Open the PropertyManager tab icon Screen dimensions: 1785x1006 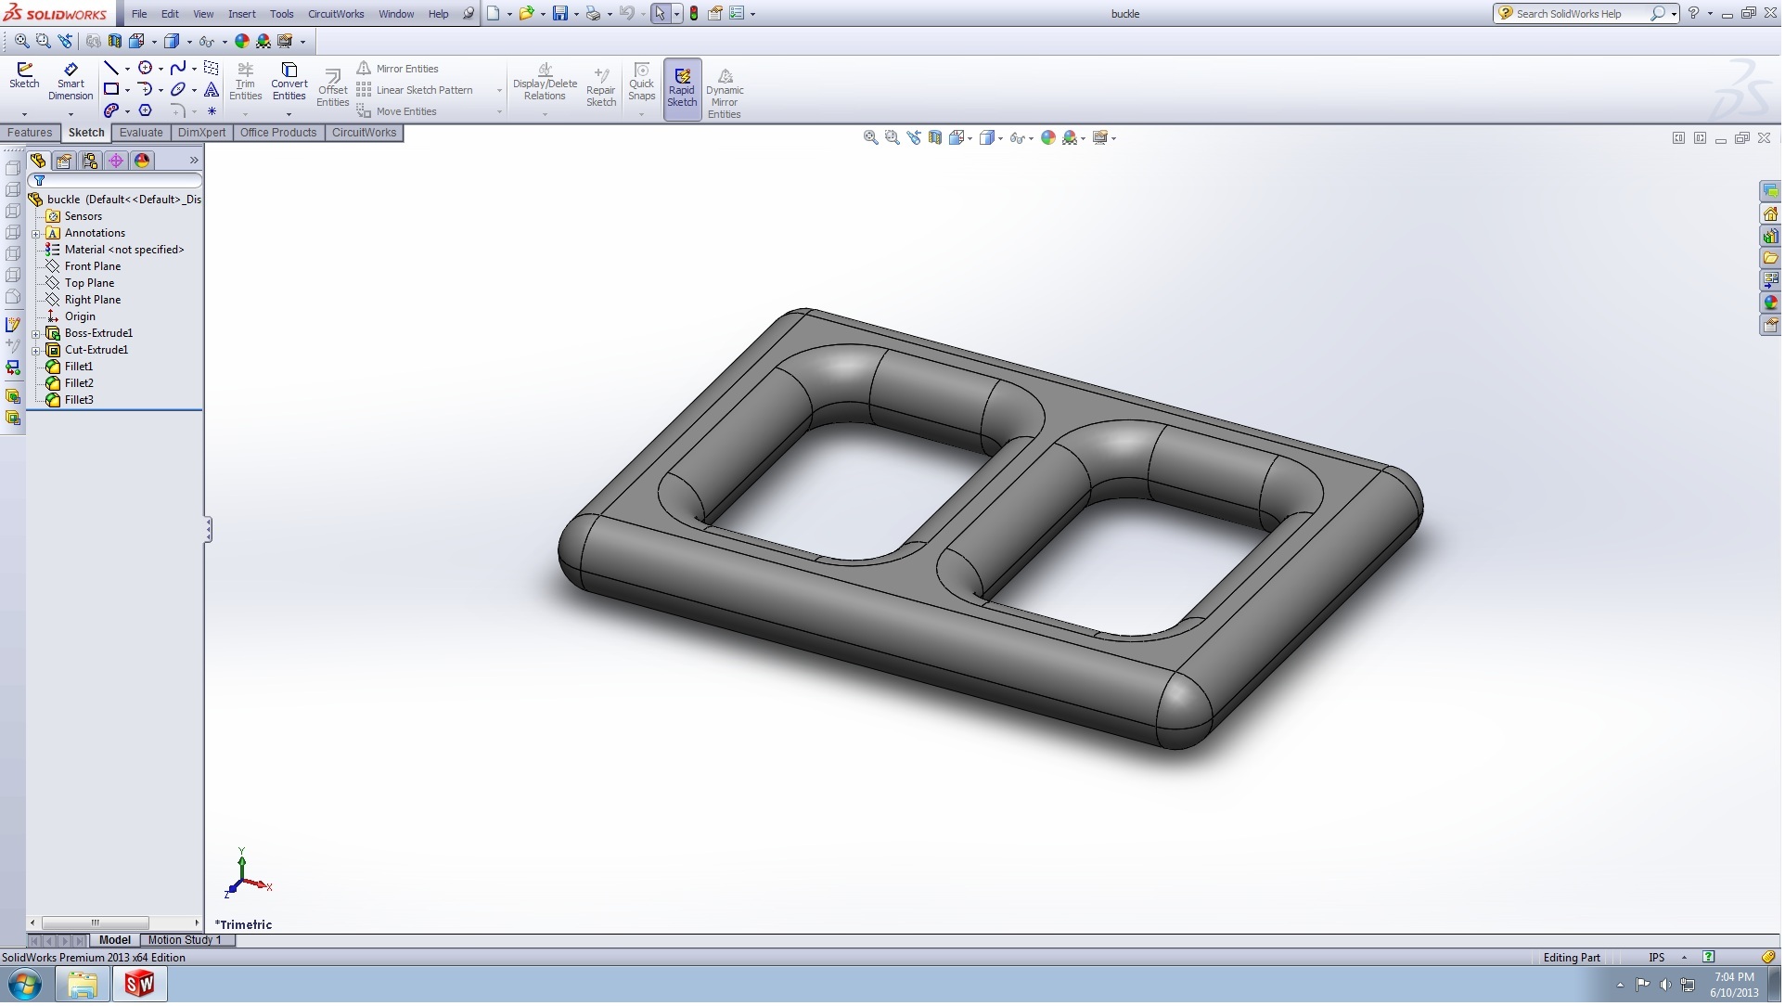point(64,161)
